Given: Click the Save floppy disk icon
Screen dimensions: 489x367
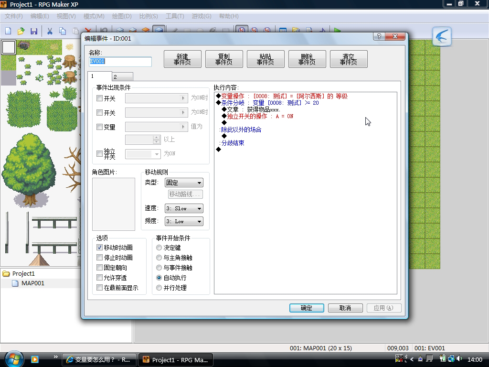Looking at the screenshot, I should coord(34,31).
